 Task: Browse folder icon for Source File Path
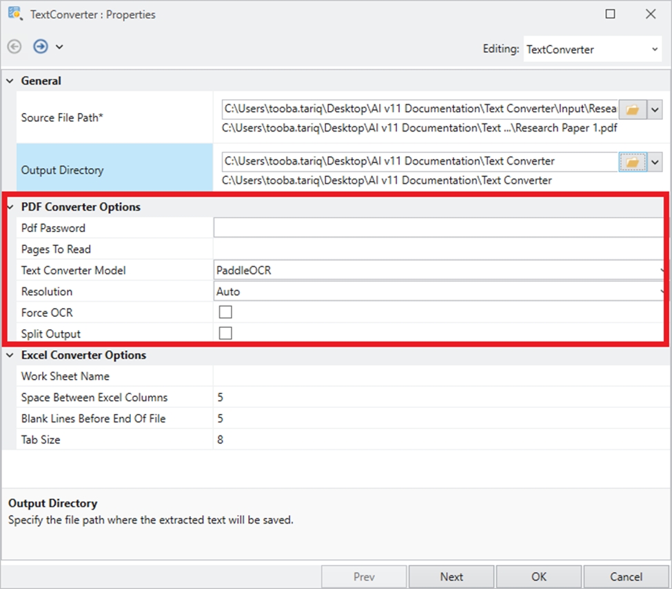click(x=633, y=110)
